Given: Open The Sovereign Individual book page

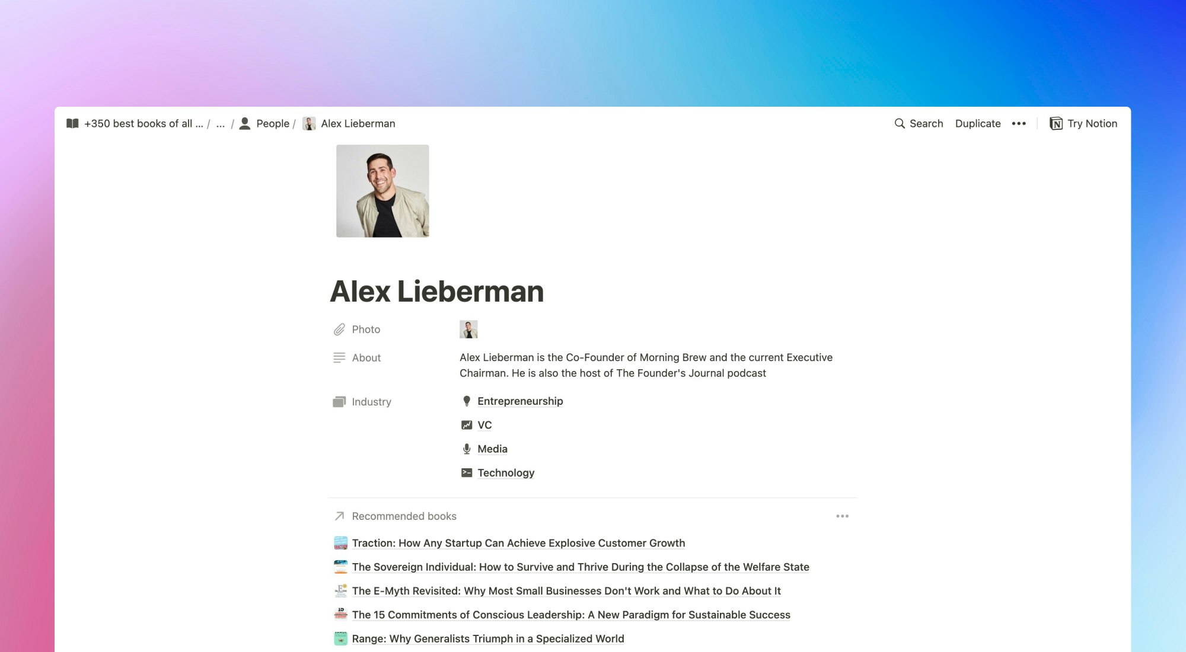Looking at the screenshot, I should [x=581, y=567].
